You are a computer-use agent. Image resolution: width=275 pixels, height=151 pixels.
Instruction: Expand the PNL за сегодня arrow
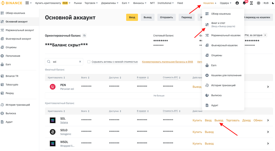point(265,35)
